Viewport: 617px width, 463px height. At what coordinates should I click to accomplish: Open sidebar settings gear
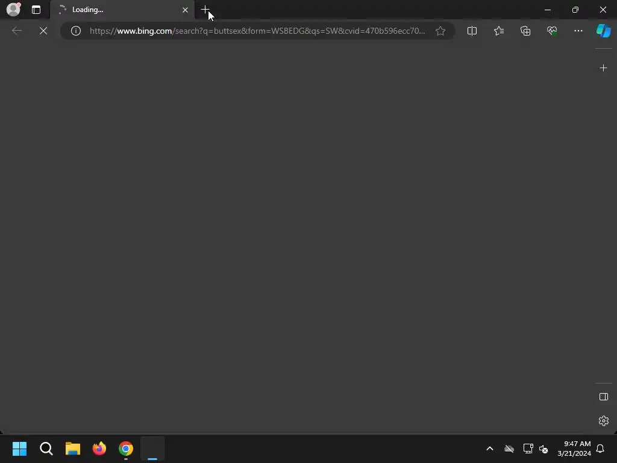[x=604, y=421]
